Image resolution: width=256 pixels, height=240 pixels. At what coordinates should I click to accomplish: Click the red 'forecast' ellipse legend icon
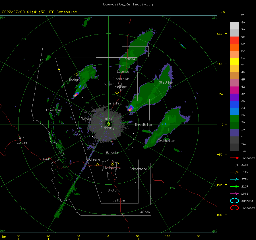(x=234, y=208)
